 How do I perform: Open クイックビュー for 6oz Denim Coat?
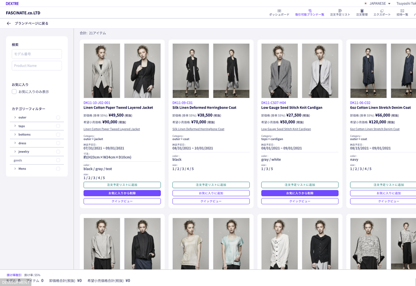pos(383,201)
